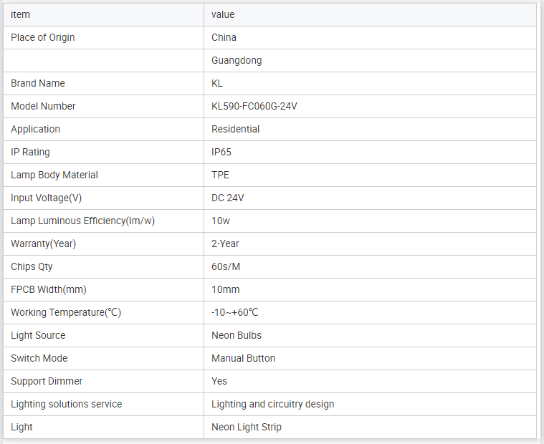This screenshot has height=444, width=544.
Task: Select the "Residential" application value
Action: [x=236, y=129]
